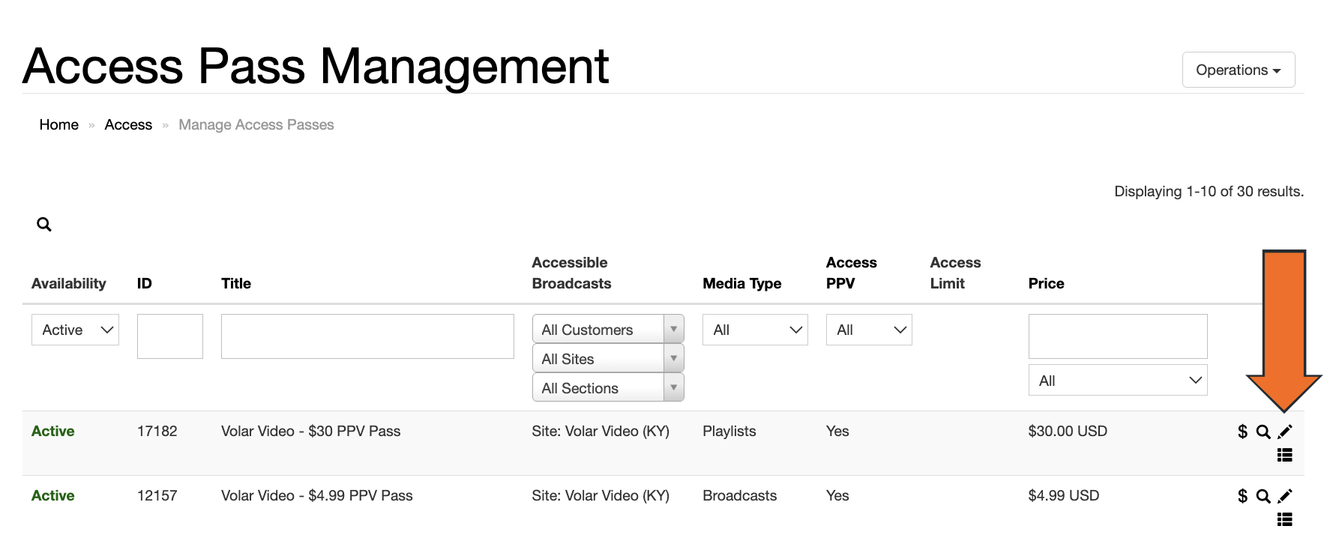Expand the All Sections filter dropdown
Screen dimensions: 1330x538
click(x=608, y=387)
